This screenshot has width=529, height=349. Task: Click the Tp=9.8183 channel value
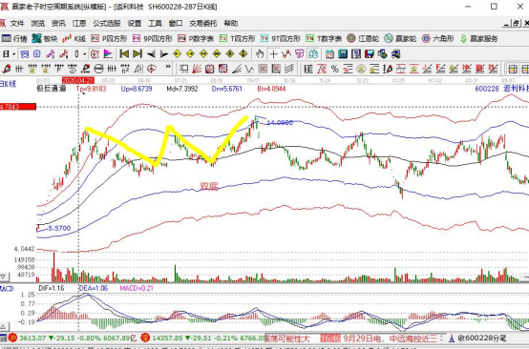pos(91,89)
